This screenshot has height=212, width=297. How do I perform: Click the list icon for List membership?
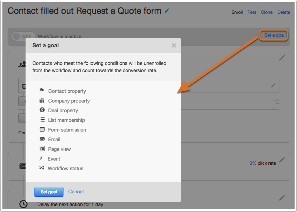tap(42, 119)
